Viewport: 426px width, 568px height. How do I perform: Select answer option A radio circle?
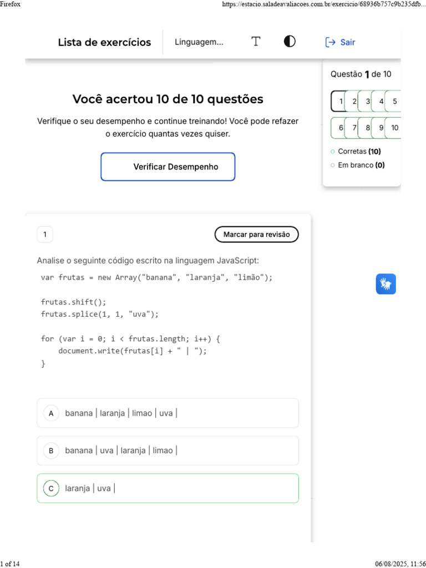[51, 413]
